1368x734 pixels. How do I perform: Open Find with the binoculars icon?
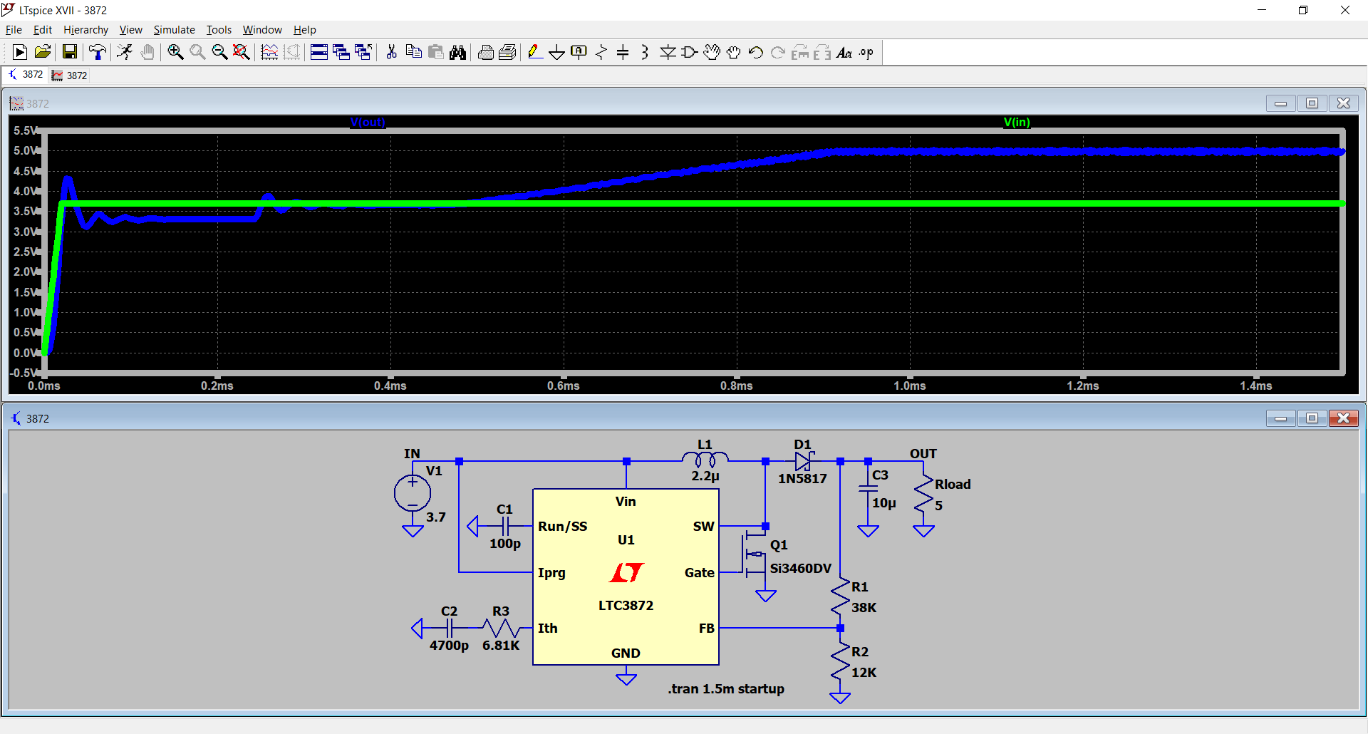[x=457, y=52]
